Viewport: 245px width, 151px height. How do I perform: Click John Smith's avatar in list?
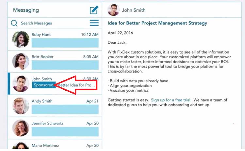coord(21,83)
